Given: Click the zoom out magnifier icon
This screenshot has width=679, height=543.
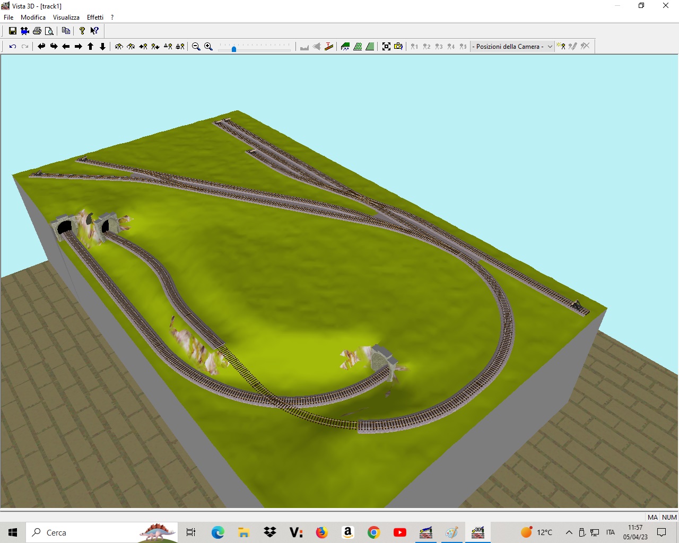Looking at the screenshot, I should 196,47.
